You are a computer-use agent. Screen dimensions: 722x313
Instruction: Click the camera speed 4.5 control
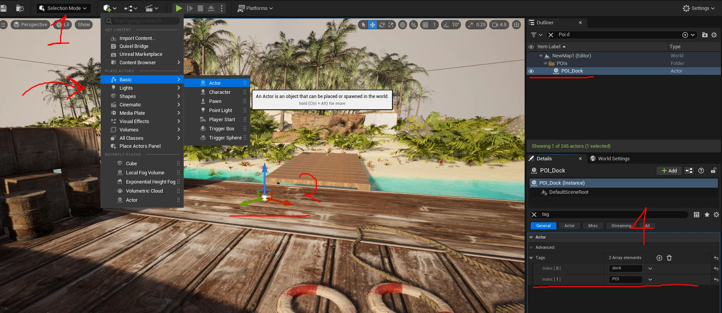click(x=499, y=25)
